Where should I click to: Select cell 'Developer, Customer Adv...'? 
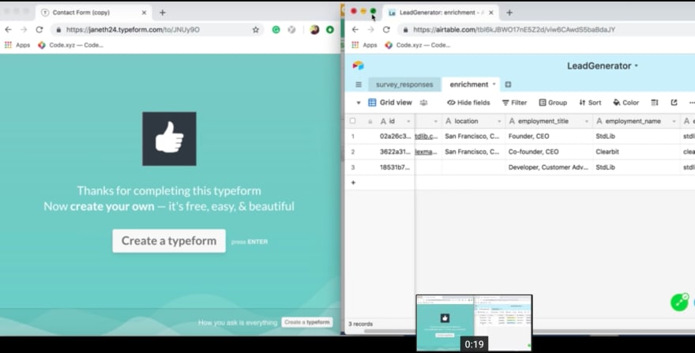[x=549, y=167]
